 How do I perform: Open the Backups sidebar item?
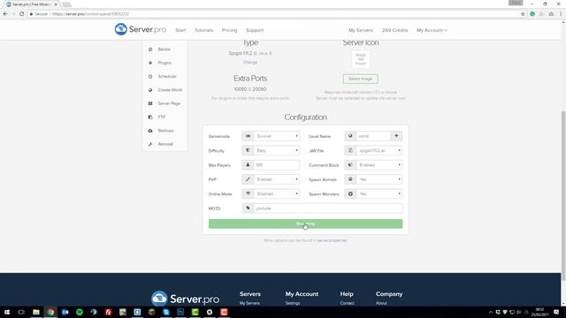[165, 131]
